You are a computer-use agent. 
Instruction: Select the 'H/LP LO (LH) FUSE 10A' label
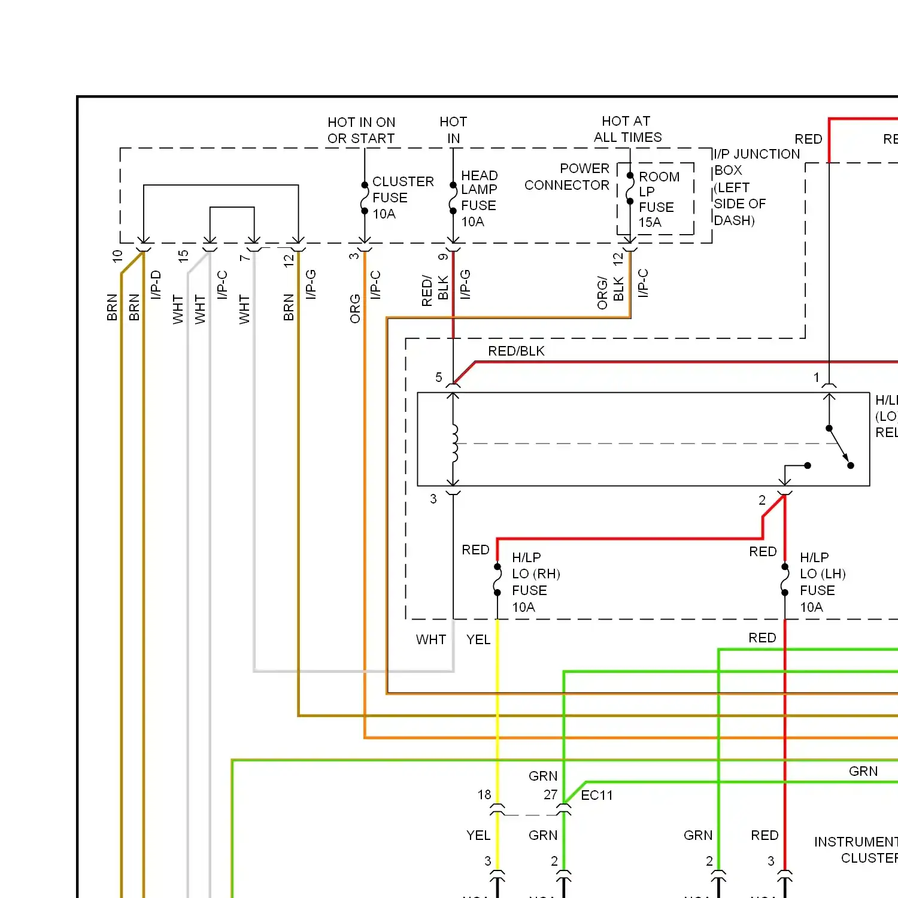coord(823,582)
